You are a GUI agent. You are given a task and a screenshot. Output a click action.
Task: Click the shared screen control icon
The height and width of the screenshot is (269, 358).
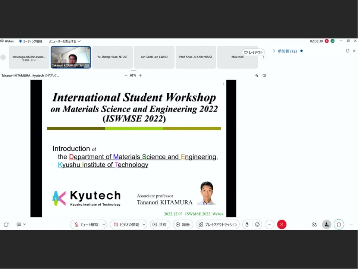coord(264,76)
